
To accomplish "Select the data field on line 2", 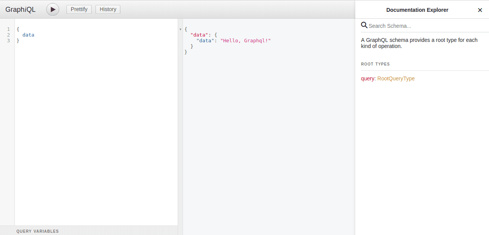I will pos(28,35).
